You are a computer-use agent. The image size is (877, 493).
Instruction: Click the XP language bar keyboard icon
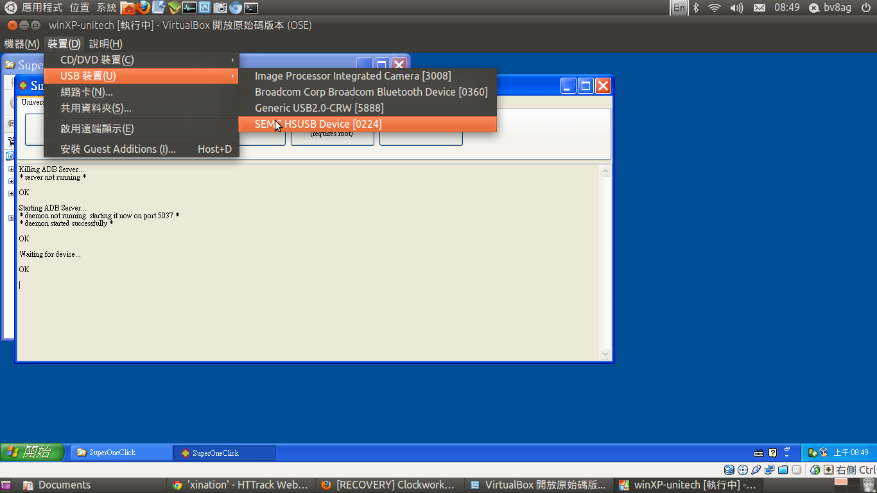coord(759,453)
